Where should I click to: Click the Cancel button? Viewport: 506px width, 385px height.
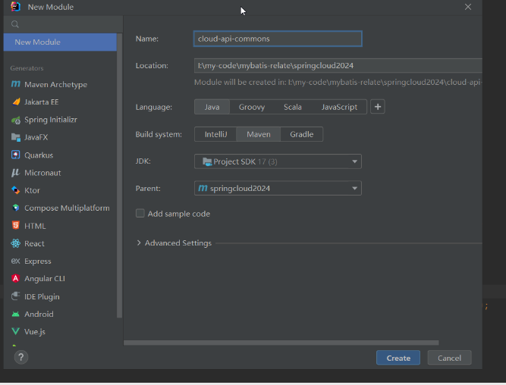coord(449,358)
